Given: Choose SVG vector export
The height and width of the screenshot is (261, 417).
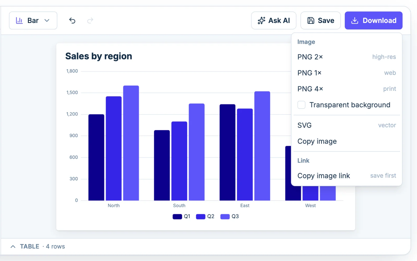Looking at the screenshot, I should (x=347, y=125).
